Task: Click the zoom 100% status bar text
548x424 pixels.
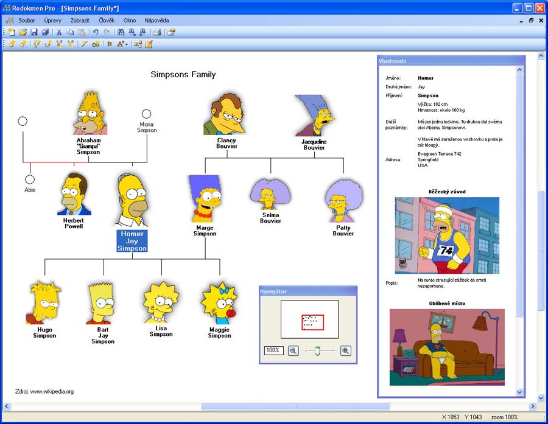Action: 504,417
